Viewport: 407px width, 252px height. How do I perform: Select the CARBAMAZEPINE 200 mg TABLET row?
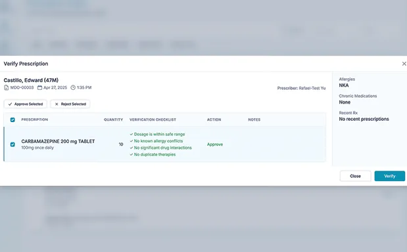pos(165,144)
